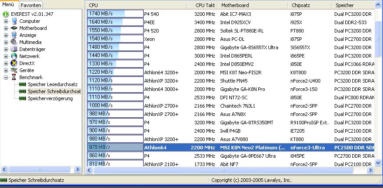This screenshot has width=383, height=188.
Task: Sort by the Speicher column header
Action: pyautogui.click(x=353, y=5)
